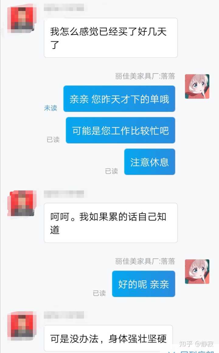The height and width of the screenshot is (353, 219).
Task: Select the message '我怎么感觉已经买了好几天了'
Action: (x=111, y=38)
